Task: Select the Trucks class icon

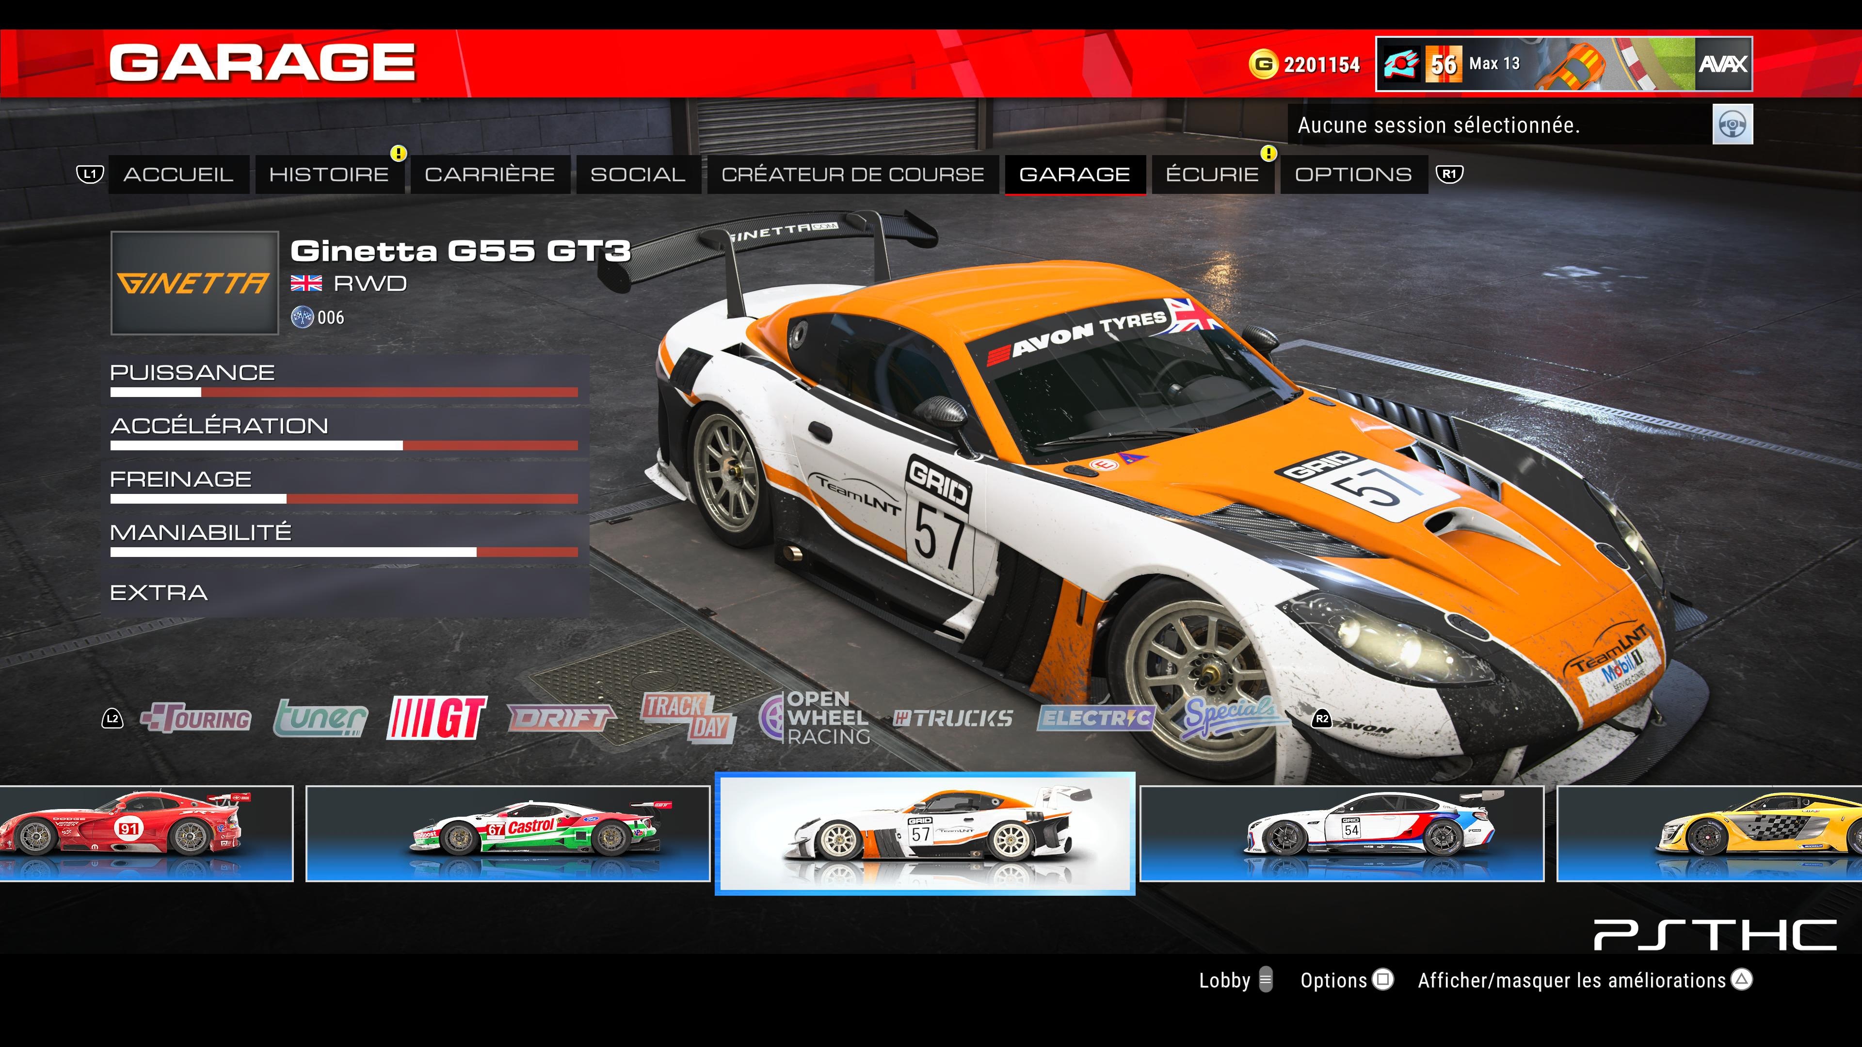Action: point(953,718)
